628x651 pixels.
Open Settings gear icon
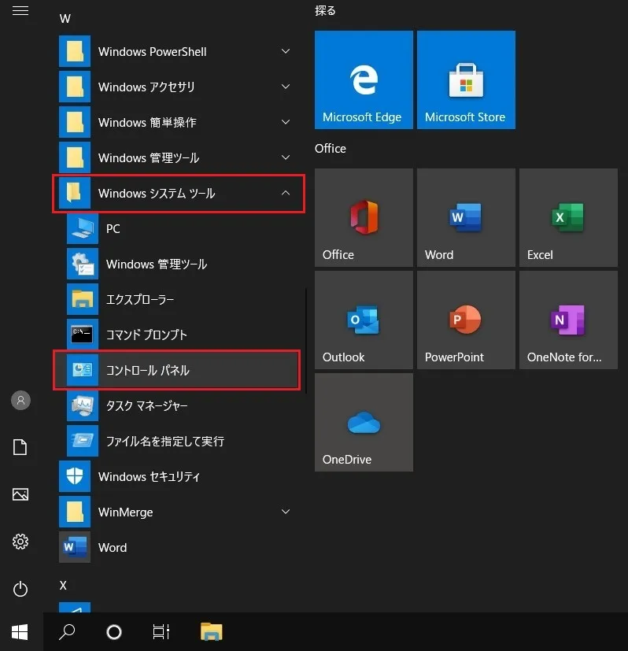pyautogui.click(x=20, y=542)
